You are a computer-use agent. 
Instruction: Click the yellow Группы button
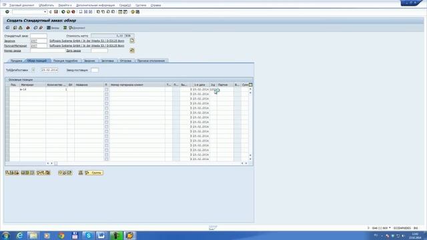(94, 173)
